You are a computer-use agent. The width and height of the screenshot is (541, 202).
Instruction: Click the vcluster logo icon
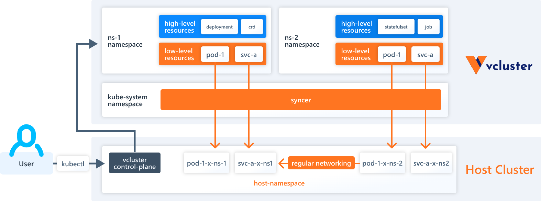[x=476, y=65]
